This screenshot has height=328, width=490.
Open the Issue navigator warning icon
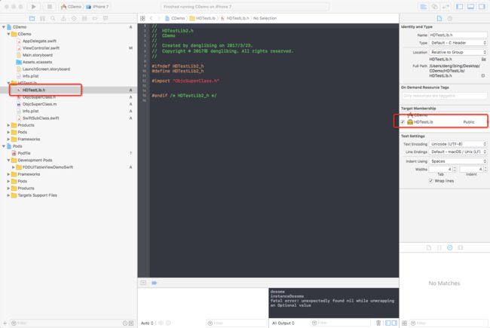tap(63, 18)
